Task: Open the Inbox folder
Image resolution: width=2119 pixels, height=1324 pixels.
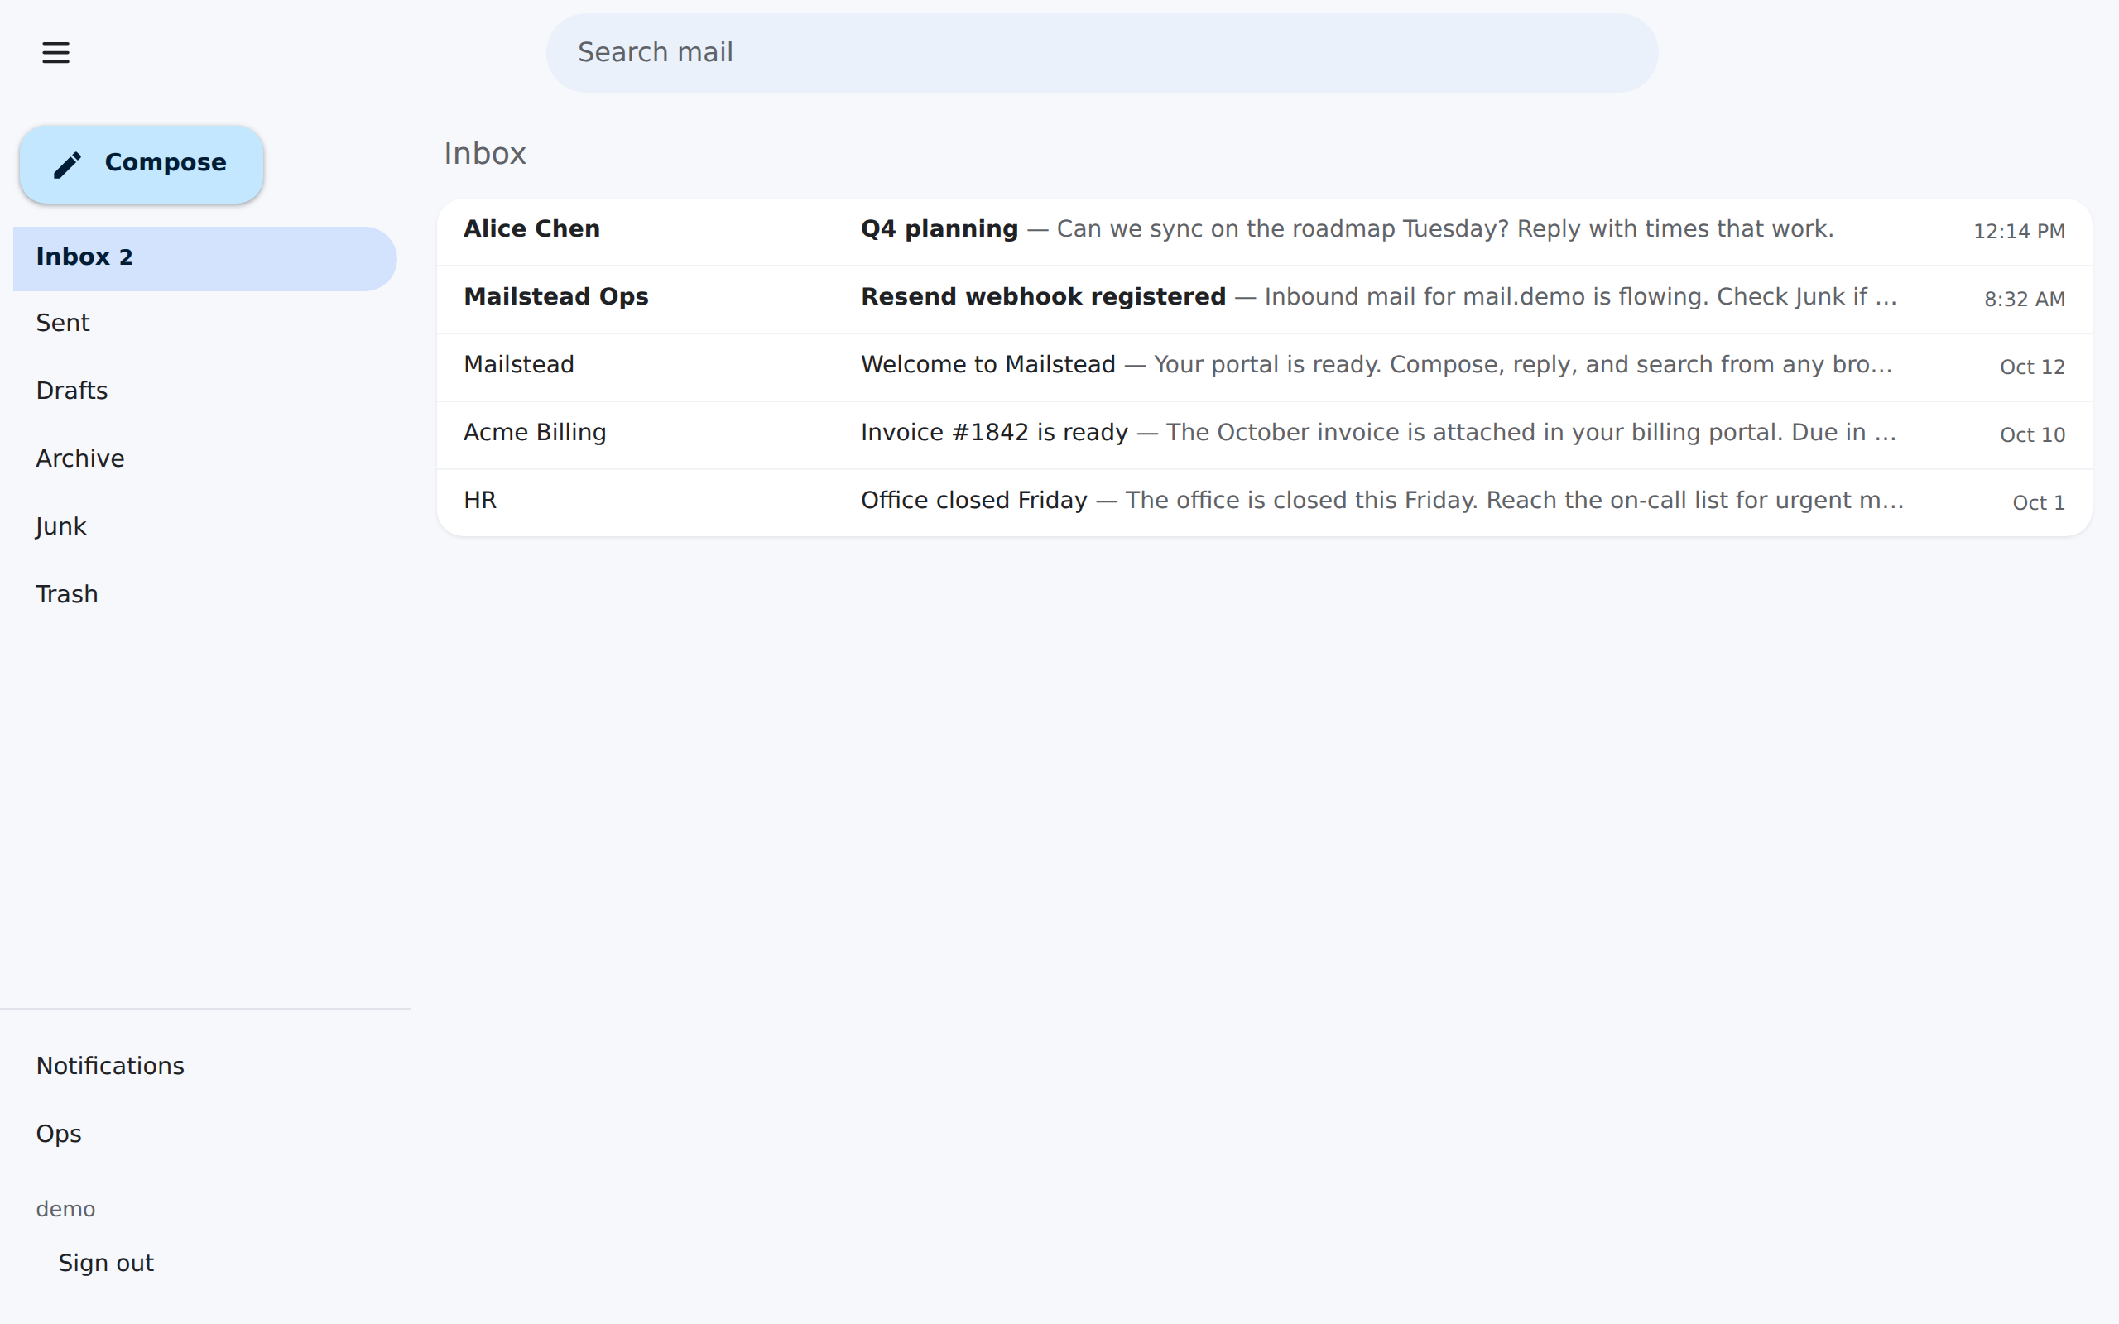Action: pyautogui.click(x=205, y=257)
